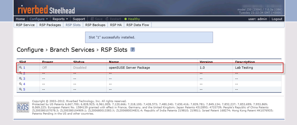Click the slot successfully installed message
This screenshot has width=297, height=125.
pos(149,37)
